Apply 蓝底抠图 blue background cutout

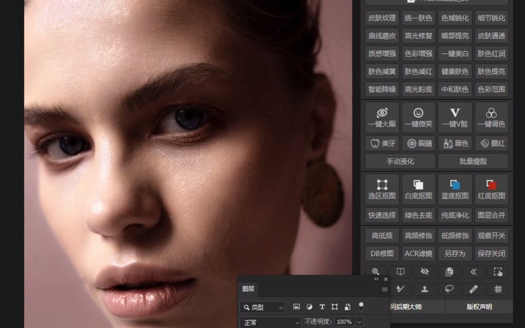(455, 190)
